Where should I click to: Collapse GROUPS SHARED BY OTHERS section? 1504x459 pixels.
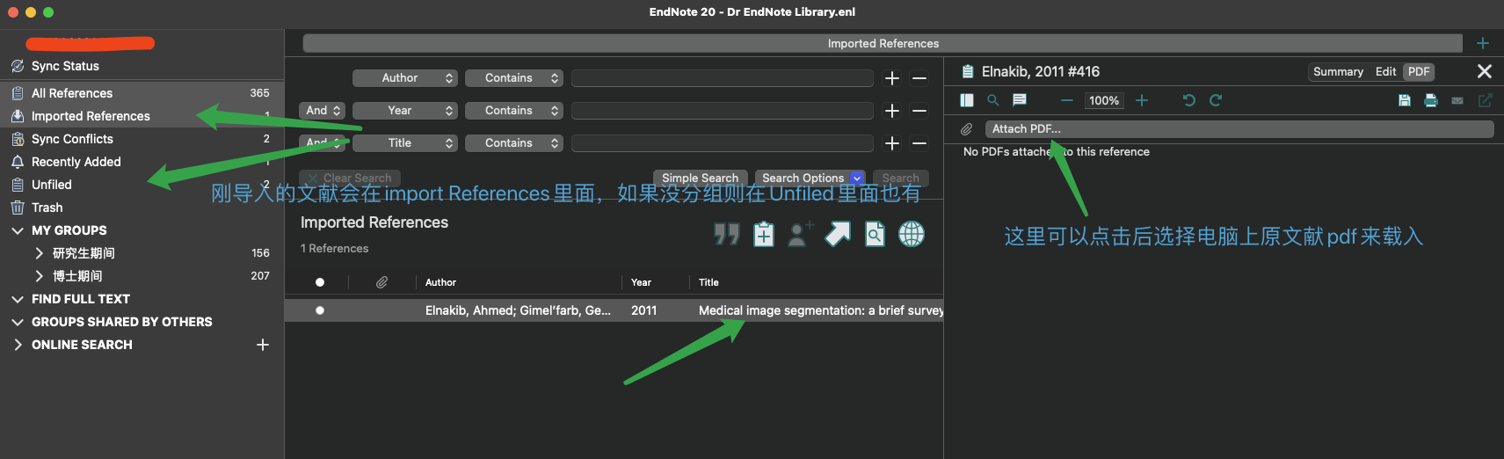(18, 322)
